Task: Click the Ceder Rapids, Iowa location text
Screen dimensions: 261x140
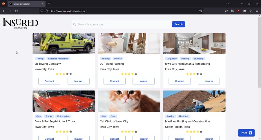Action: (x=177, y=127)
